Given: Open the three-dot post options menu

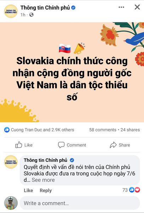Looking at the screenshot, I should pos(121,7).
